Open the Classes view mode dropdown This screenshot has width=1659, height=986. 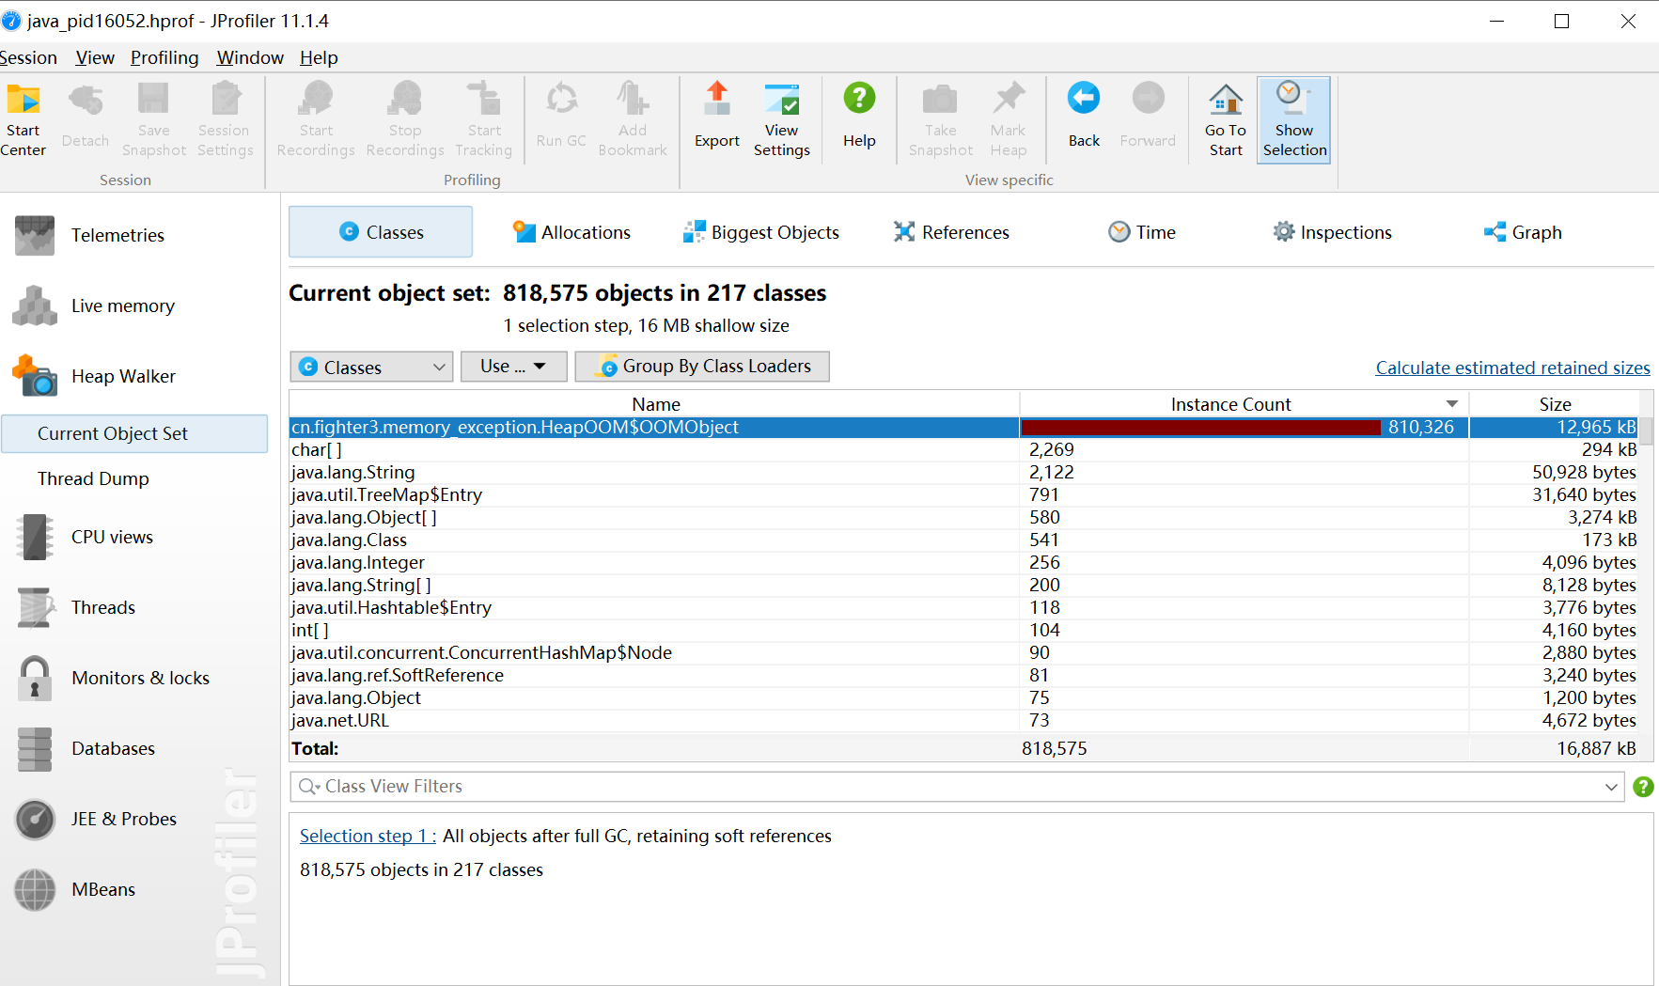[370, 367]
